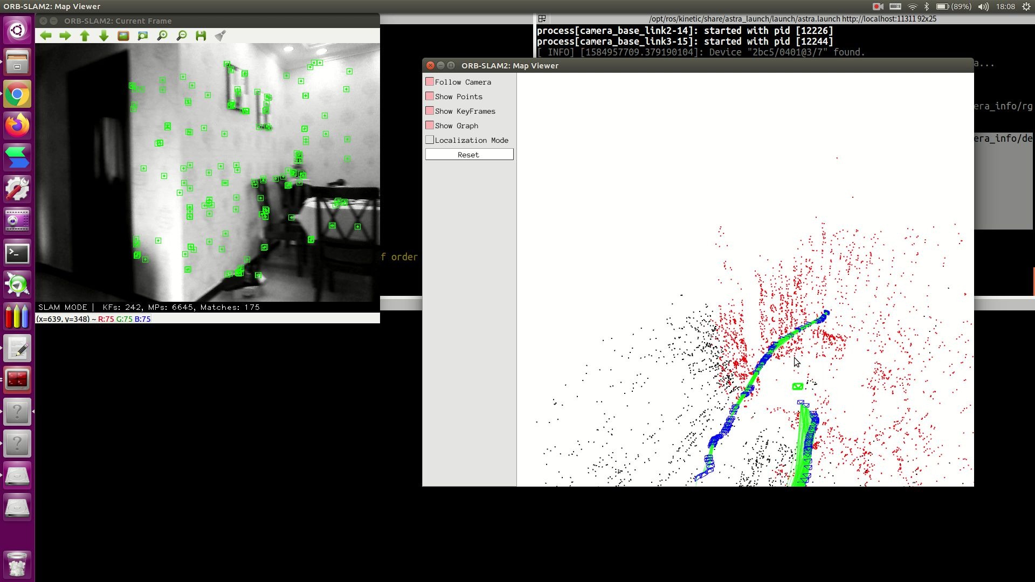Toggle the Show Points checkbox

pyautogui.click(x=430, y=96)
